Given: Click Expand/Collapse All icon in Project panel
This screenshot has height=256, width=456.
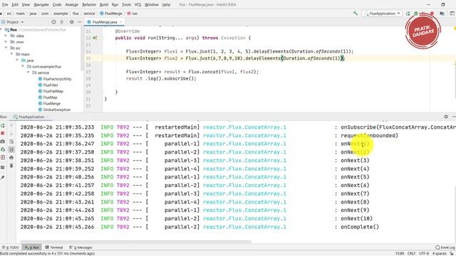Looking at the screenshot, I should 62,22.
